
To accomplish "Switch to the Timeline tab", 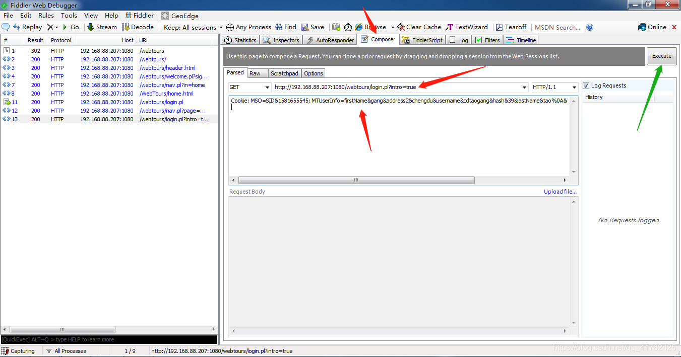I will click(521, 40).
